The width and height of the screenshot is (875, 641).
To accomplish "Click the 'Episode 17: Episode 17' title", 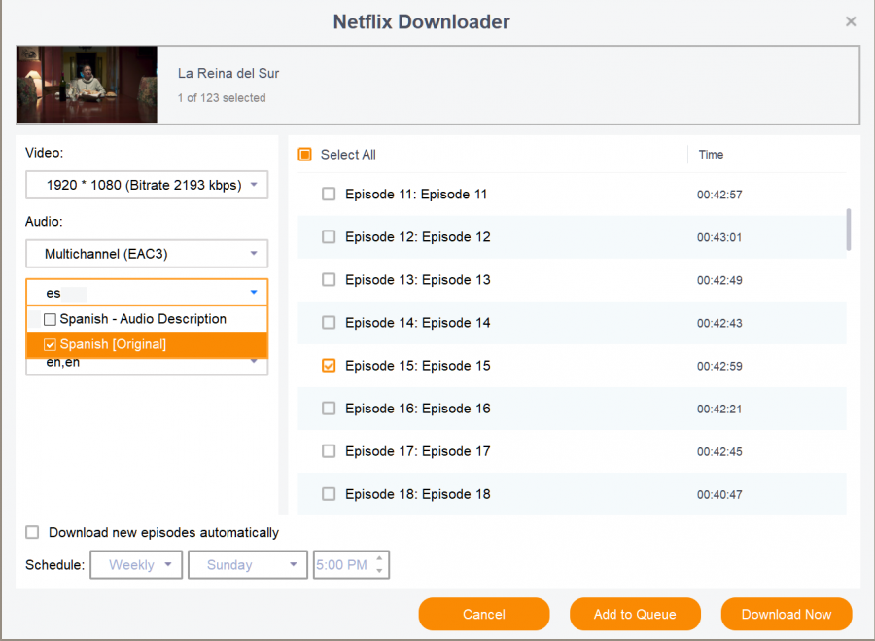I will (418, 451).
